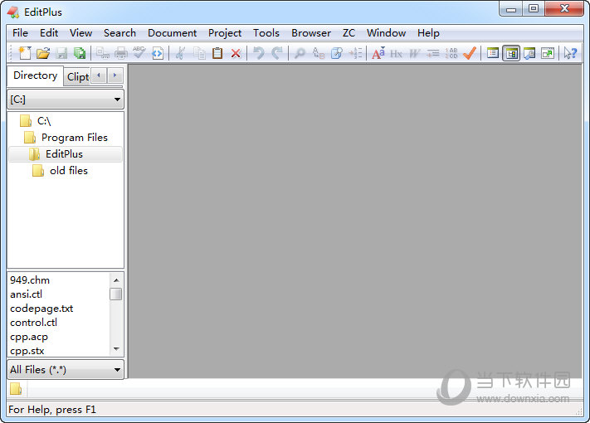590x423 pixels.
Task: Select the Program Files folder
Action: [66, 137]
